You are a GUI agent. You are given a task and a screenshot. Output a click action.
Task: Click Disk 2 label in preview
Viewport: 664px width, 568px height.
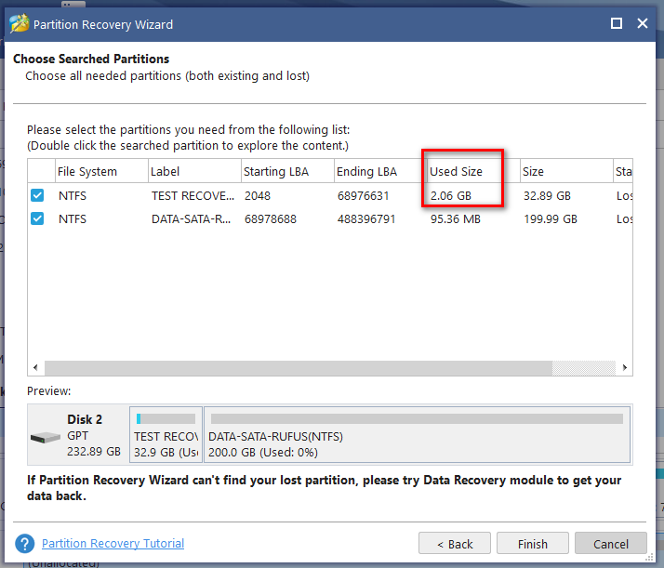coord(85,419)
